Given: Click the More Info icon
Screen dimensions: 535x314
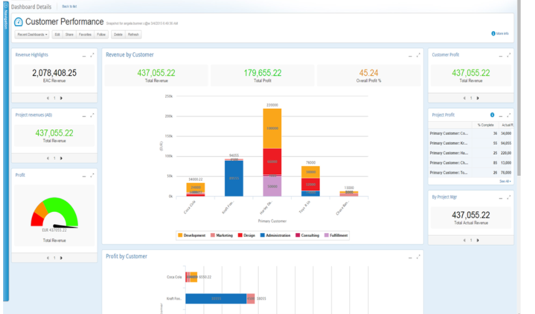Looking at the screenshot, I should 493,34.
